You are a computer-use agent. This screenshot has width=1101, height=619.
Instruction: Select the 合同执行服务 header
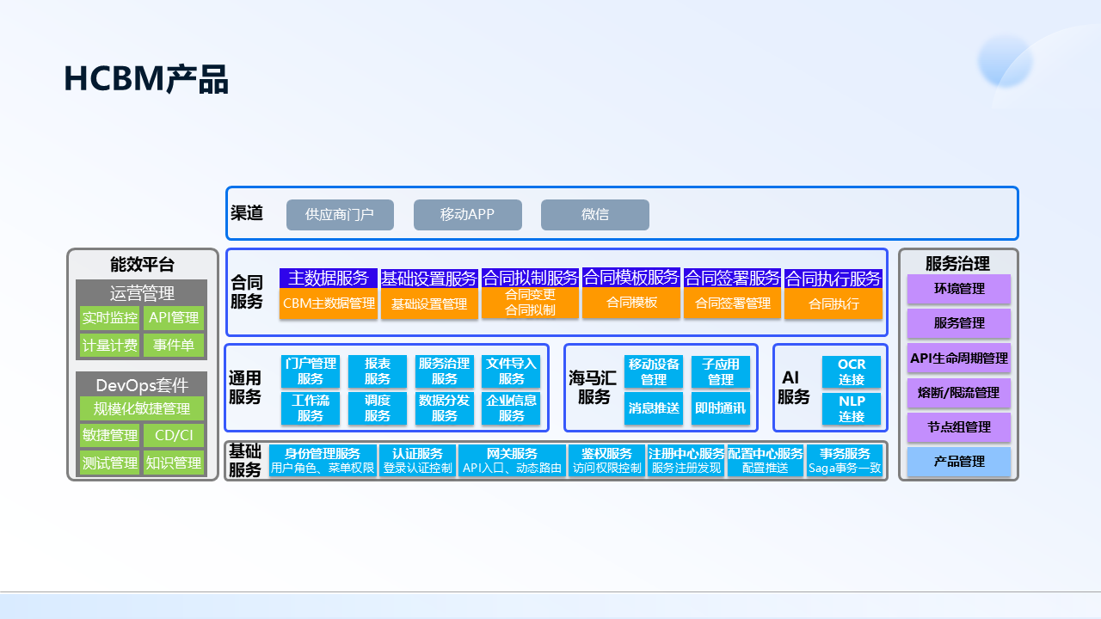click(833, 279)
